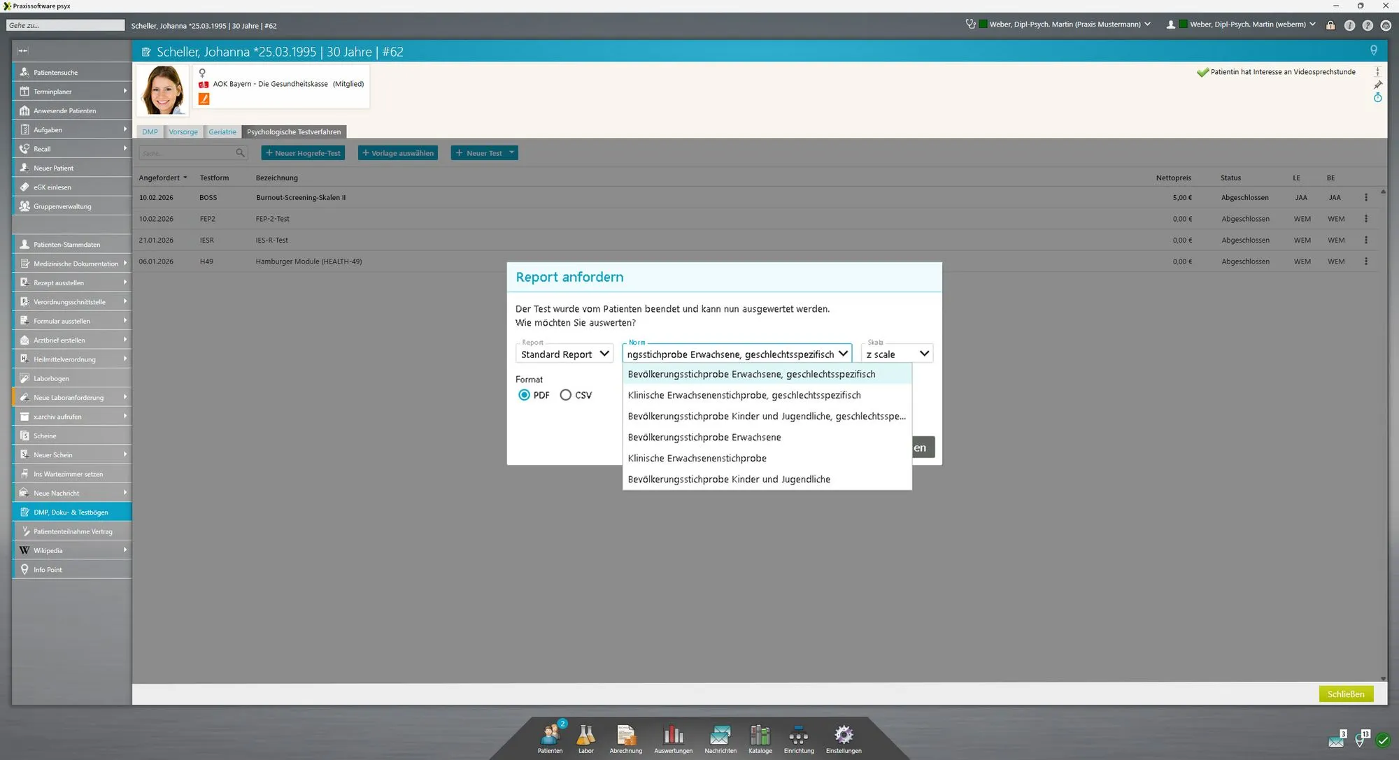Open Abrechnung from the bottom dock
Screen dimensions: 1399x760
click(625, 738)
